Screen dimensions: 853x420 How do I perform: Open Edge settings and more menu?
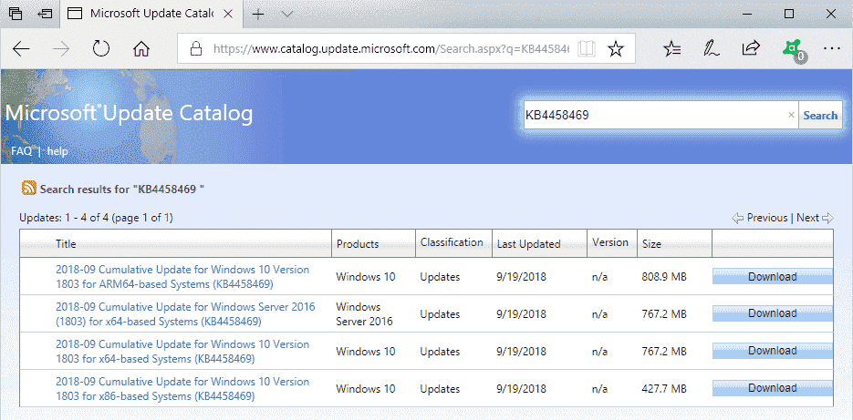831,49
